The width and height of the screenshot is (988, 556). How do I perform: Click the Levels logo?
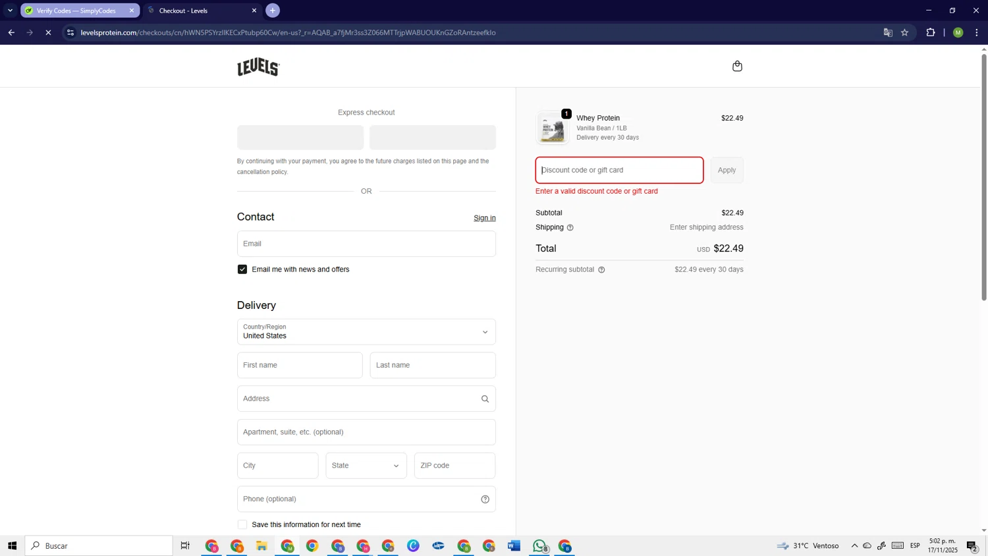(258, 67)
